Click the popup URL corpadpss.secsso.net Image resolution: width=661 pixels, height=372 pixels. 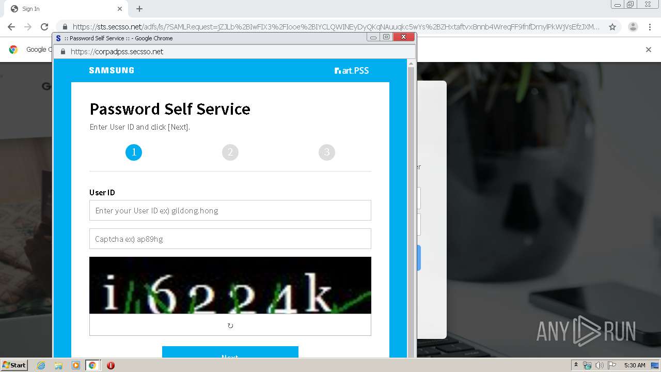click(117, 52)
